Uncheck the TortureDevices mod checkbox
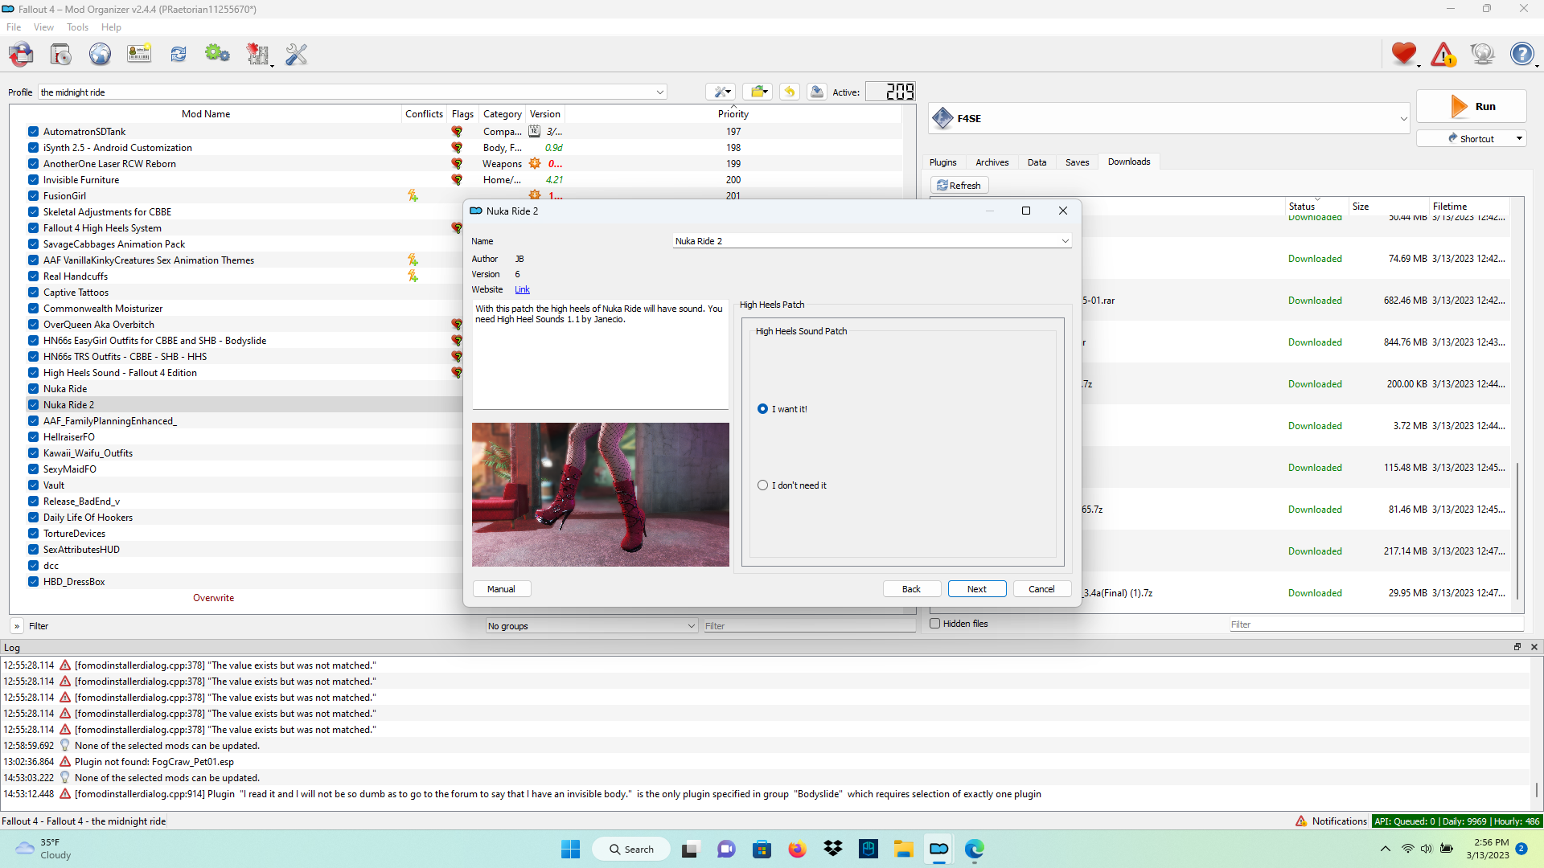This screenshot has width=1544, height=868. click(33, 533)
